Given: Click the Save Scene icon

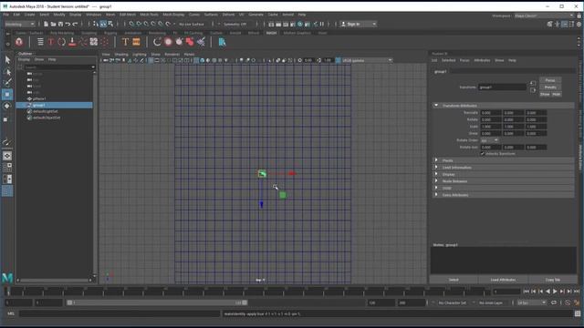Looking at the screenshot, I should tap(60, 24).
